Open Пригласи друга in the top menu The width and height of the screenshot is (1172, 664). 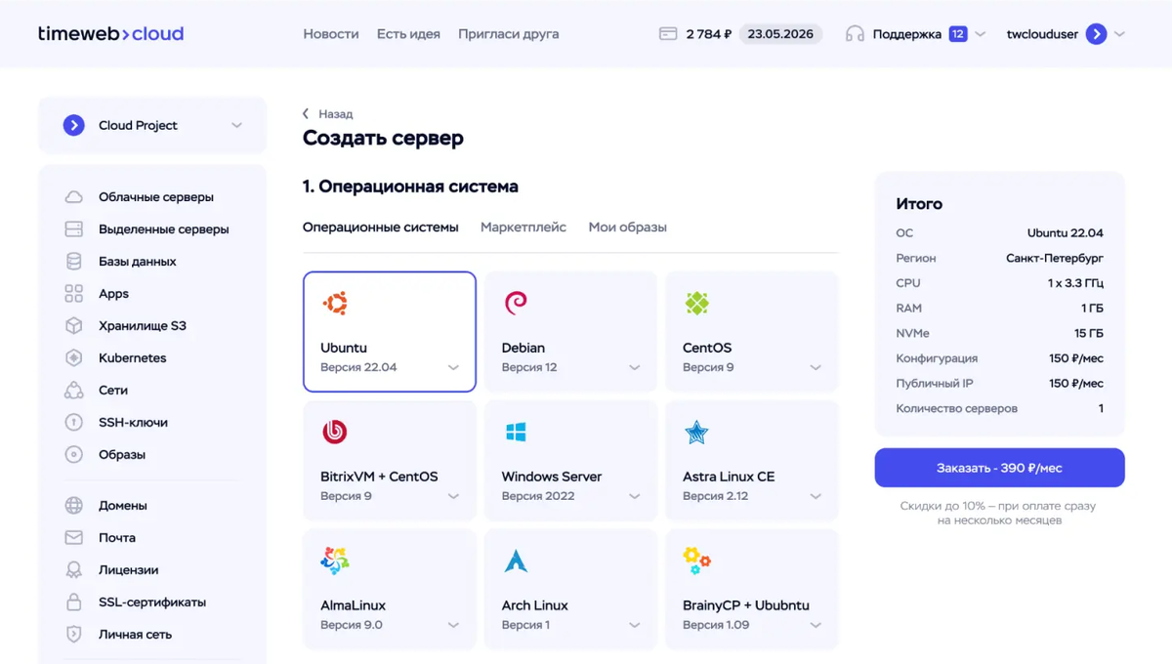coord(509,34)
